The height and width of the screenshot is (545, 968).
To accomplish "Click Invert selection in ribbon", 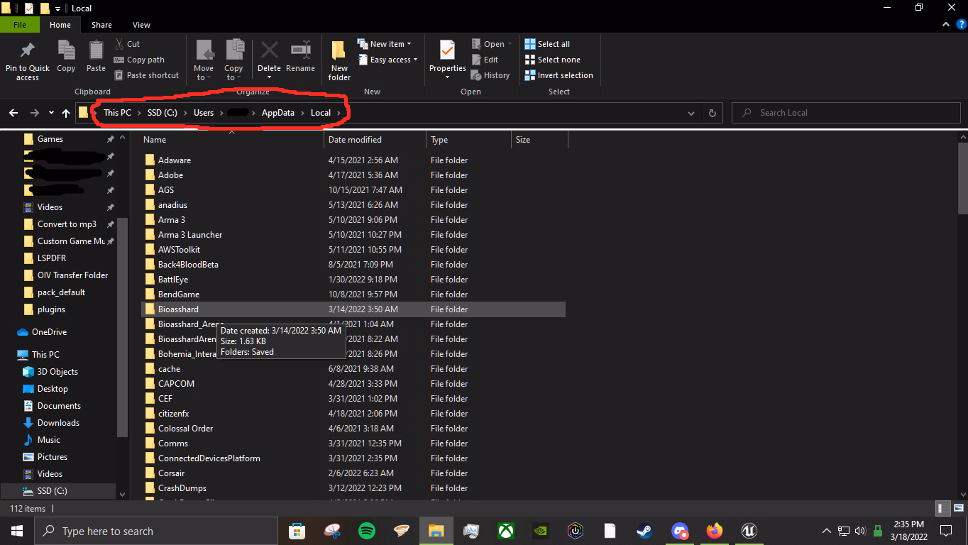I will 559,75.
